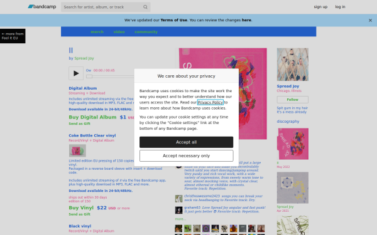The width and height of the screenshot is (377, 235).
Task: Click the first supporter avatar in the grid
Action: [x=178, y=228]
